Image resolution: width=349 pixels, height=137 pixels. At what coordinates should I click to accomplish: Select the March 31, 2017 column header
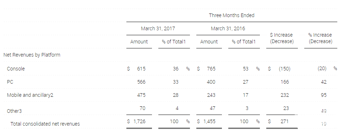coord(158,28)
